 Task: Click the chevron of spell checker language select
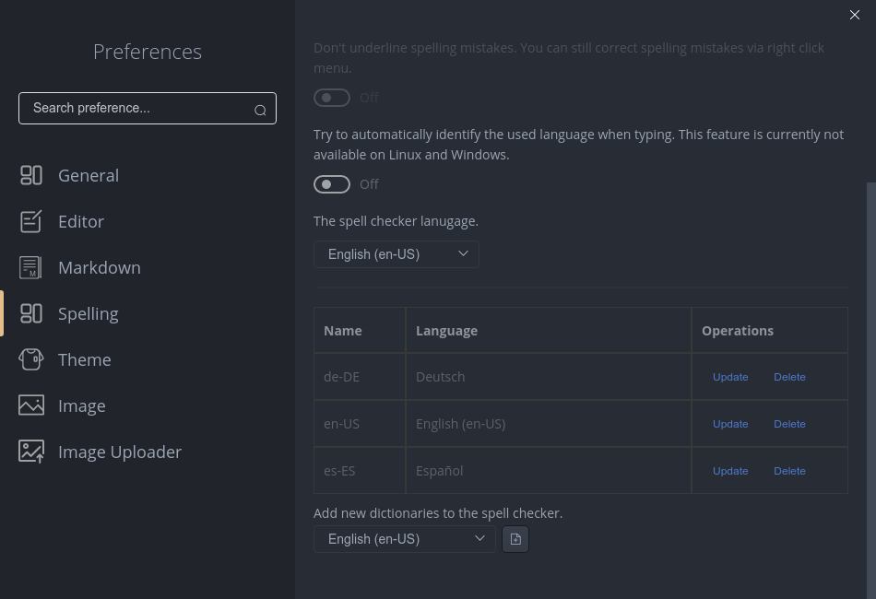[463, 253]
